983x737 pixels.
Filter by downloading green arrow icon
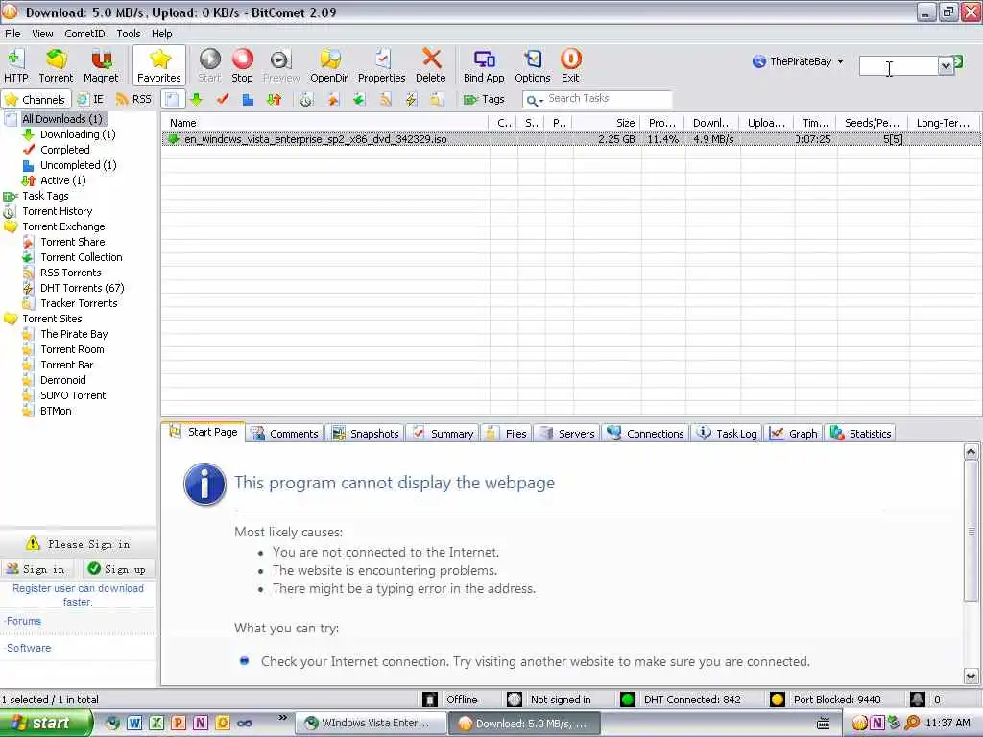click(197, 99)
